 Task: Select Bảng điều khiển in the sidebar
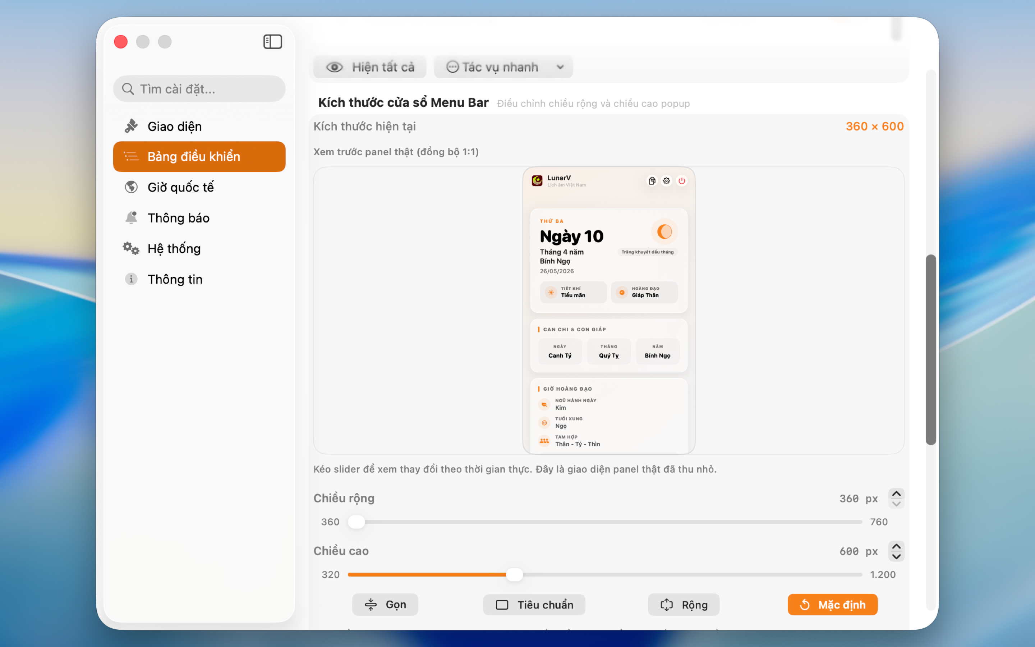point(199,157)
